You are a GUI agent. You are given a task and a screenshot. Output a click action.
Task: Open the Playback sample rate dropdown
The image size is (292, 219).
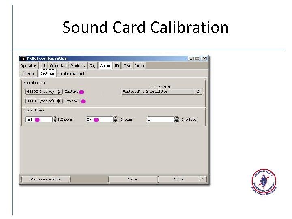44,101
